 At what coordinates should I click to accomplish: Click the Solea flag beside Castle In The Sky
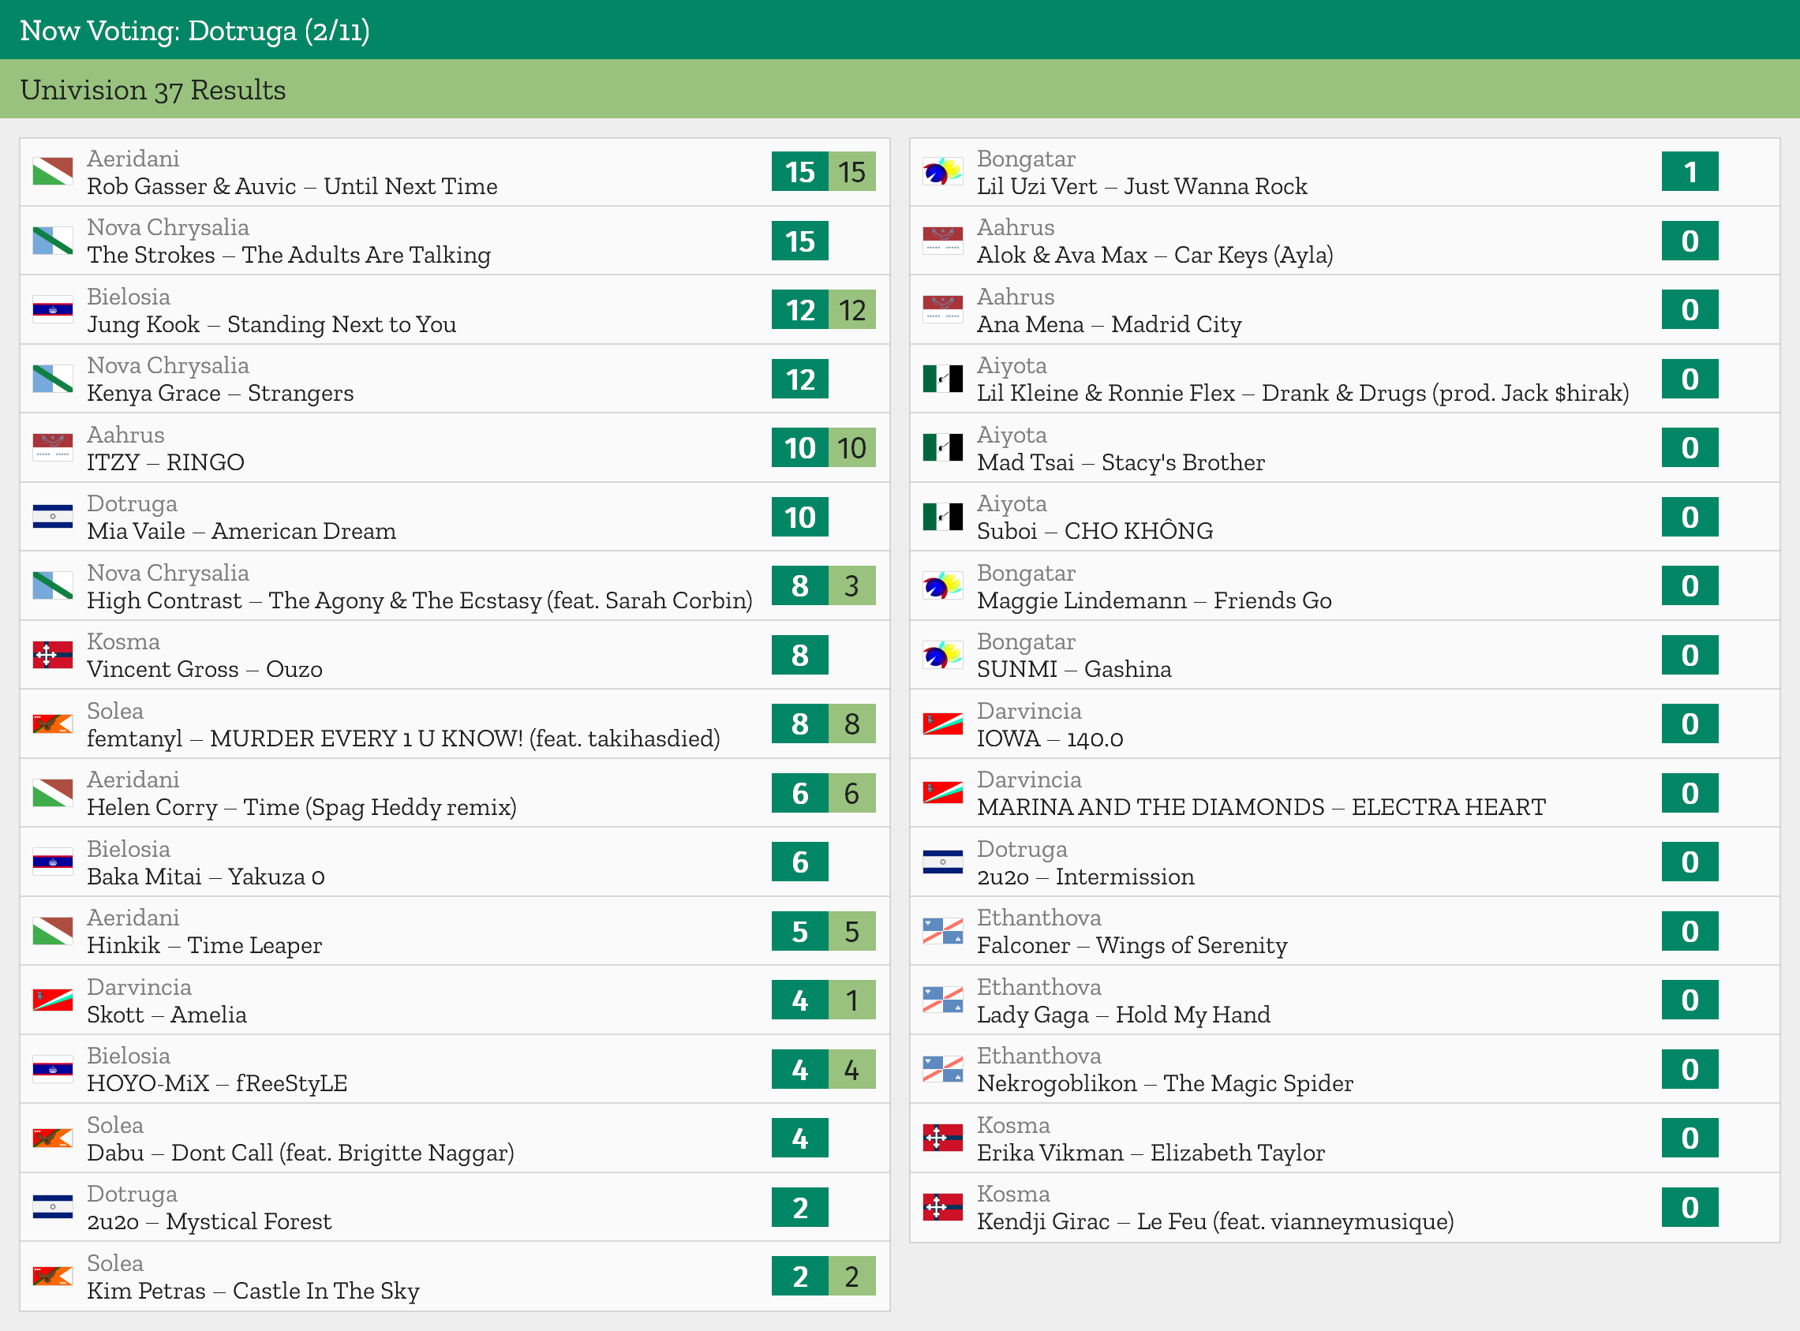tap(52, 1277)
